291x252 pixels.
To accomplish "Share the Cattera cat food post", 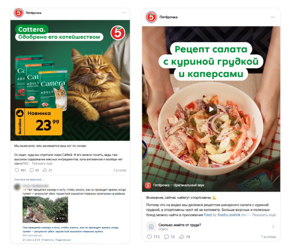I will (x=45, y=170).
